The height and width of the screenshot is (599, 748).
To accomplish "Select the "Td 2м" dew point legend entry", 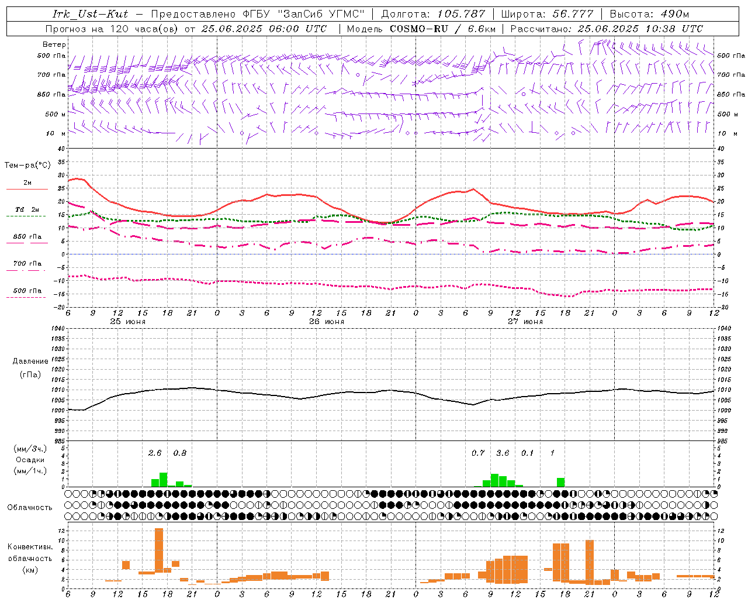I will click(27, 209).
